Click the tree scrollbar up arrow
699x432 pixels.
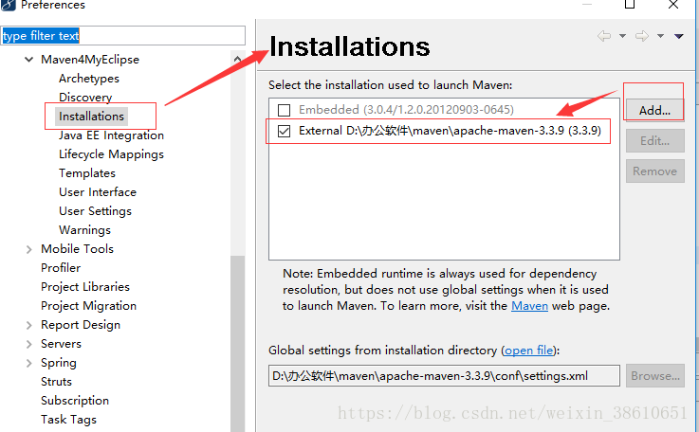pyautogui.click(x=238, y=60)
